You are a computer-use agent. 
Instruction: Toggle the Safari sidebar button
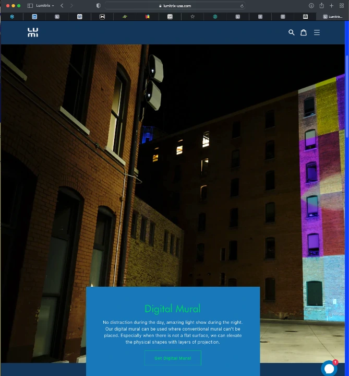coord(30,6)
